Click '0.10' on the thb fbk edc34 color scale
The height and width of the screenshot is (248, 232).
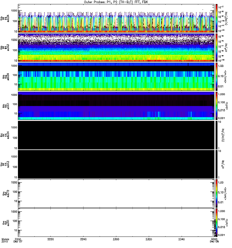(221, 76)
